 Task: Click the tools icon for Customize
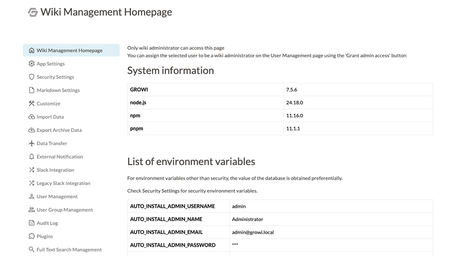[32, 103]
